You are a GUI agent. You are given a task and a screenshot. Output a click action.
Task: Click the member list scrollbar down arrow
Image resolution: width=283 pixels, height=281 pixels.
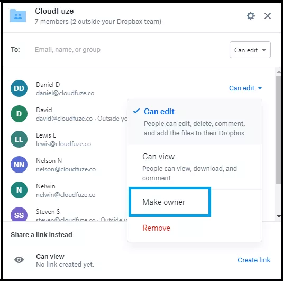[279, 216]
